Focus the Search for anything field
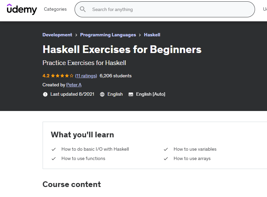The width and height of the screenshot is (267, 197). pos(166,9)
